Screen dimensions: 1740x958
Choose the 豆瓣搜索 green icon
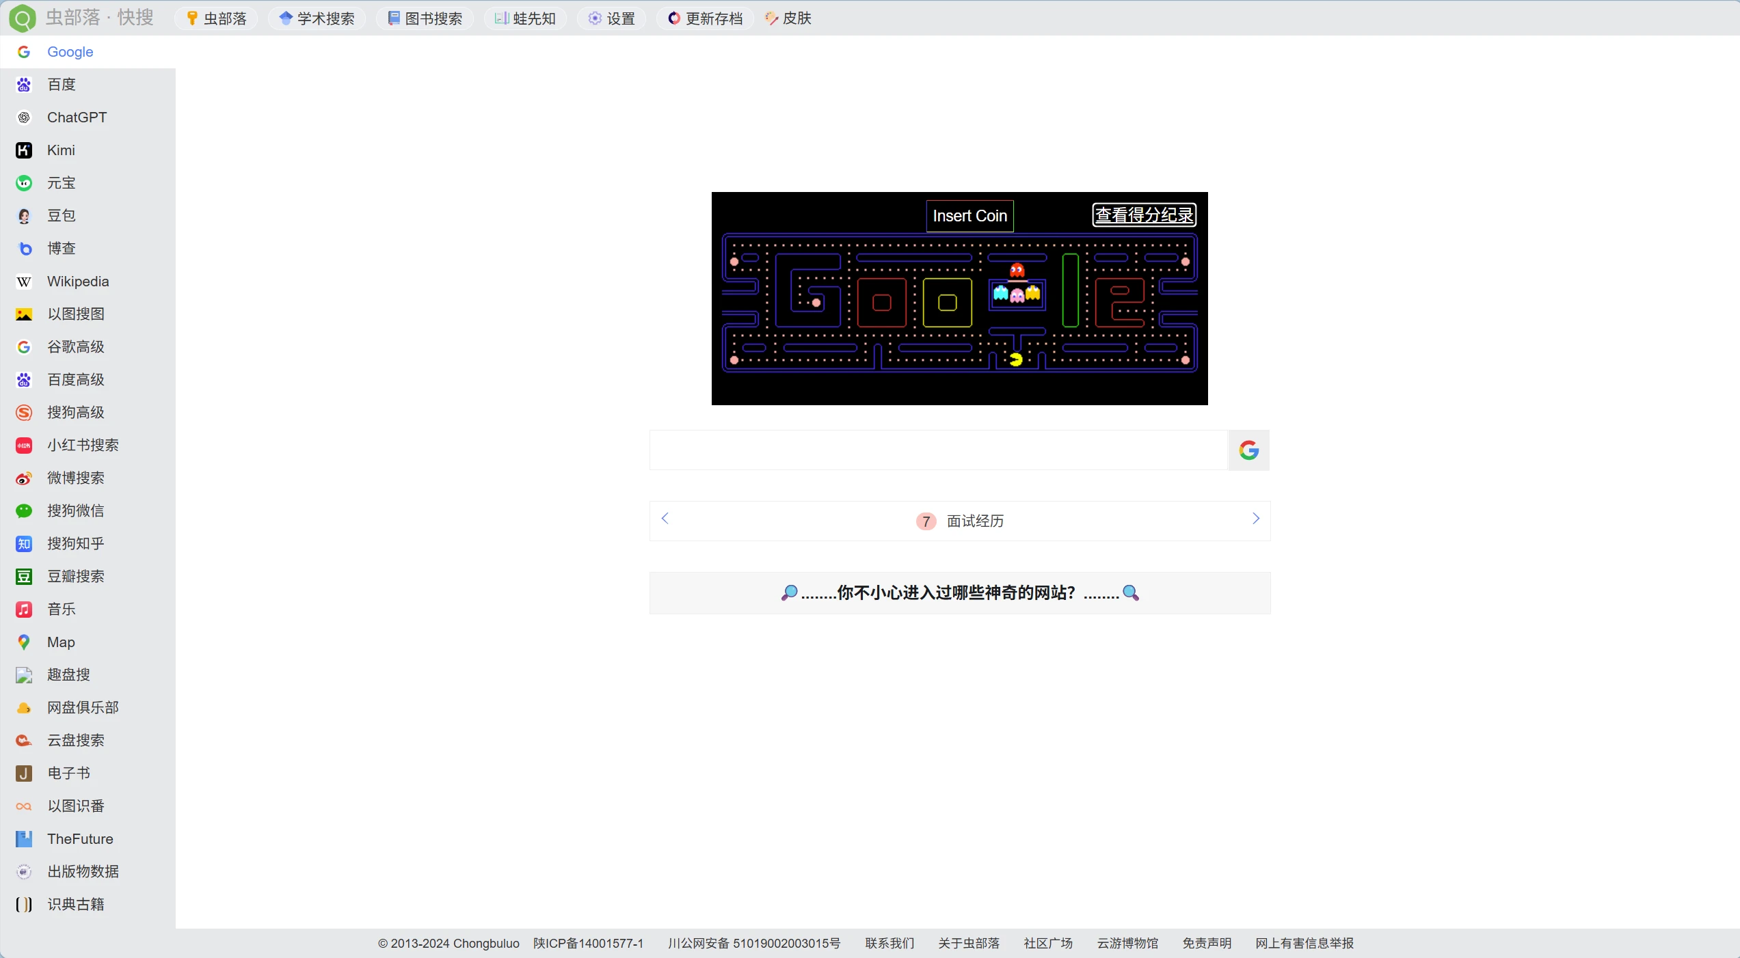pos(24,577)
